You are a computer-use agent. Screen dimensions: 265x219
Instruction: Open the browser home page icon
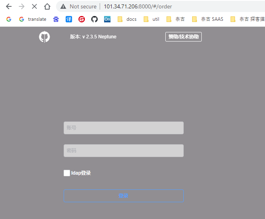click(47, 6)
